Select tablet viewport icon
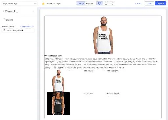Viewport: 168px width, 120px height. tap(106, 3)
